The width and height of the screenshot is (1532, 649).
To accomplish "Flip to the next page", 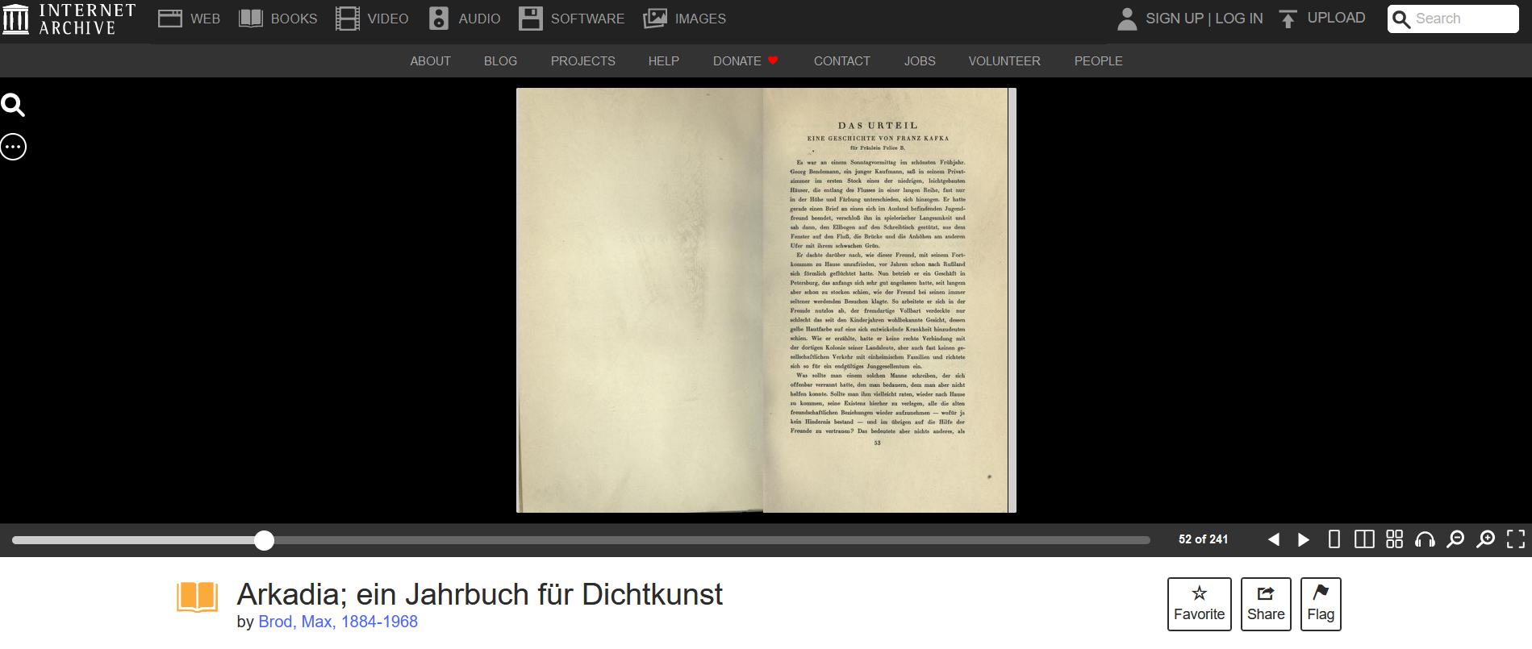I will [x=1303, y=539].
